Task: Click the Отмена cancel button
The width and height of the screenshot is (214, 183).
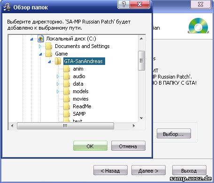Action: pos(128,146)
